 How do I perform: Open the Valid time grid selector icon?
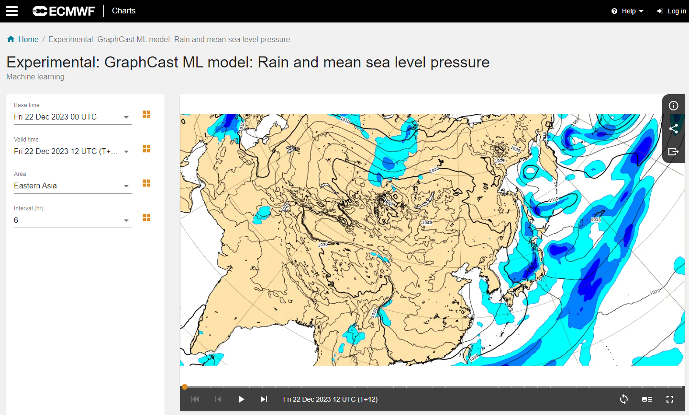click(146, 149)
